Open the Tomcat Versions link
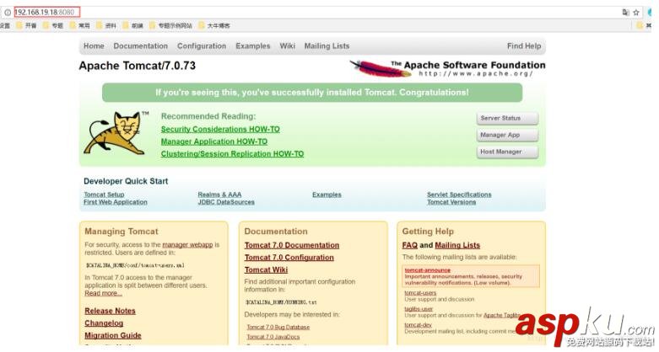 (x=451, y=202)
